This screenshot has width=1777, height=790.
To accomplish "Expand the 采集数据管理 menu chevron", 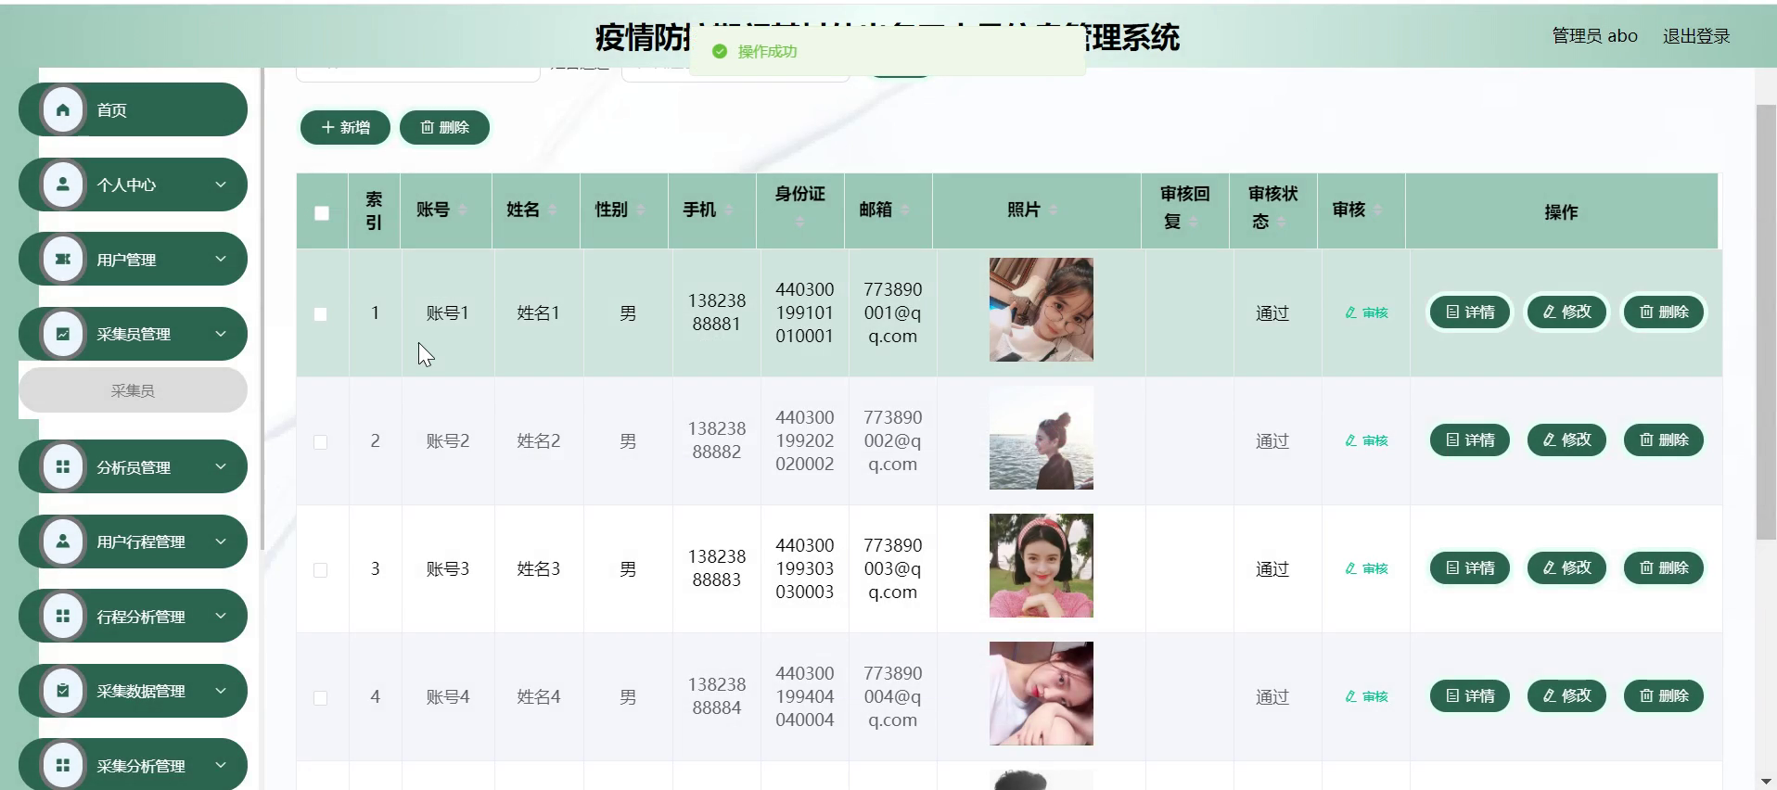I will click(221, 691).
